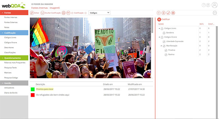Open Códigos Árvore in the sidebar
Viewport: 219px width, 119px height.
pos(11,42)
